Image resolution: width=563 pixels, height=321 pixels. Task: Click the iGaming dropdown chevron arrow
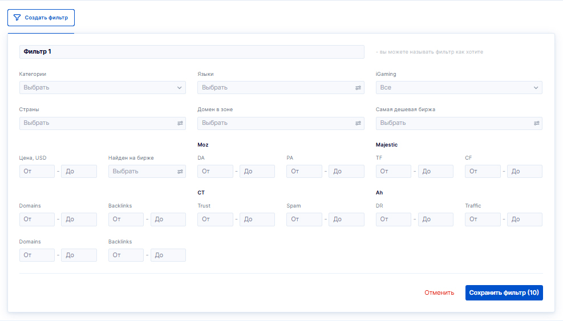(536, 88)
